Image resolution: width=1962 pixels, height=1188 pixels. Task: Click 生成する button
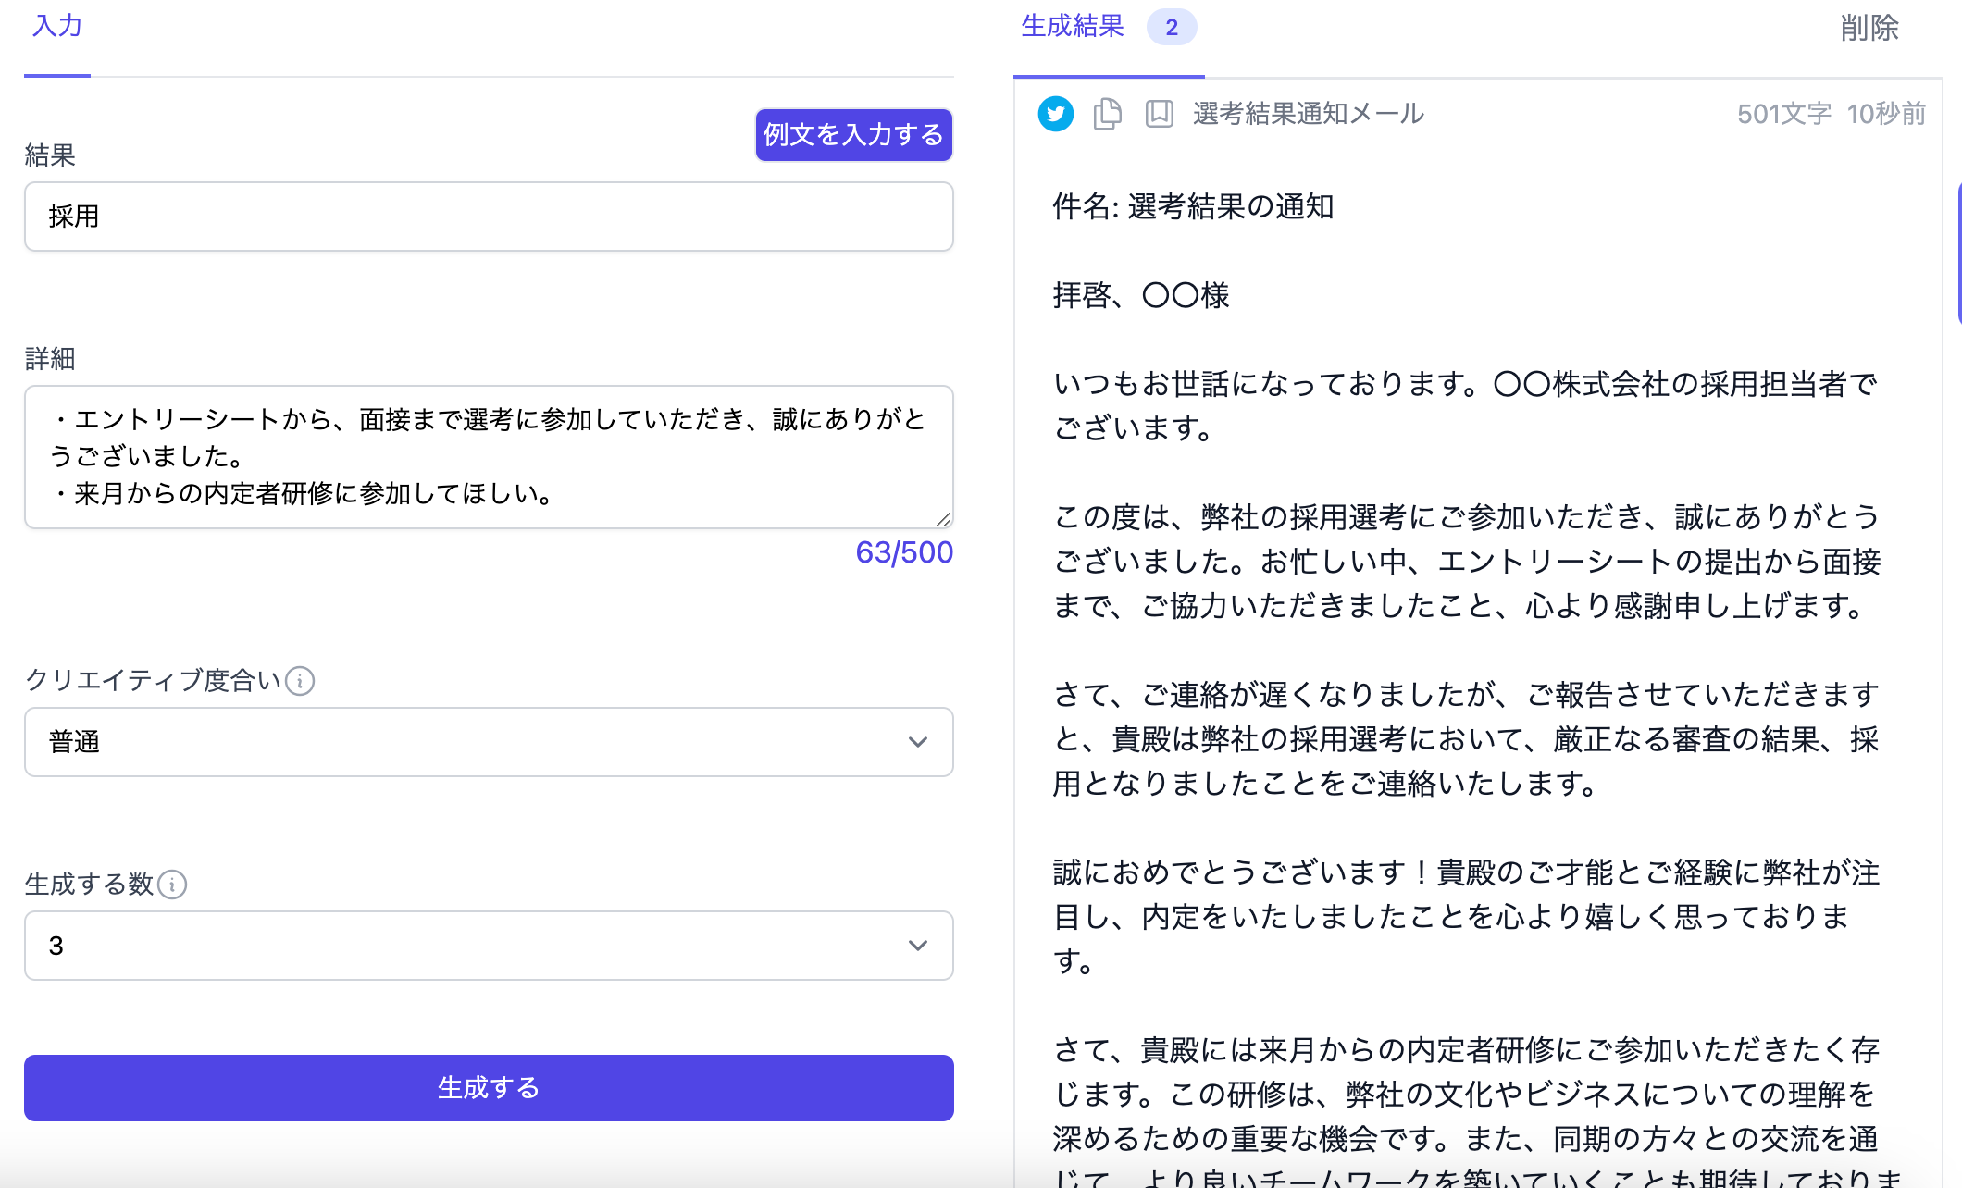click(489, 1088)
